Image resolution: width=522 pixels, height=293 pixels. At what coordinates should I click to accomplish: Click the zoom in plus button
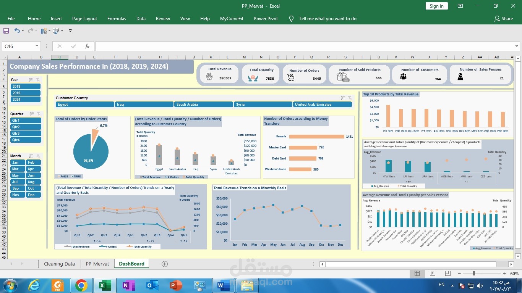click(504, 274)
